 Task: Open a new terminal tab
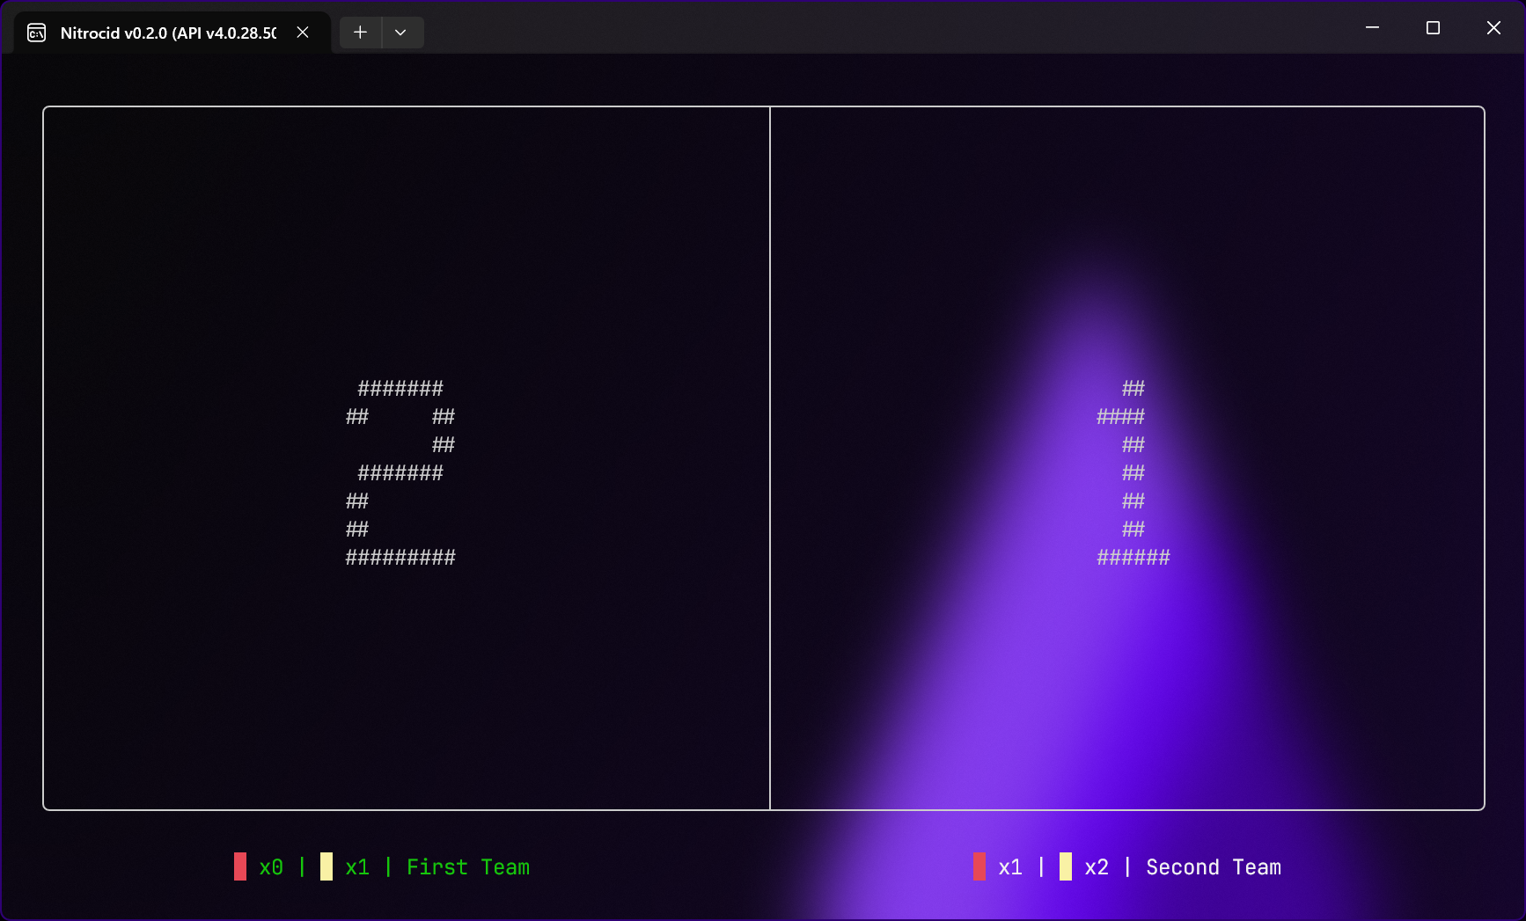pos(360,33)
